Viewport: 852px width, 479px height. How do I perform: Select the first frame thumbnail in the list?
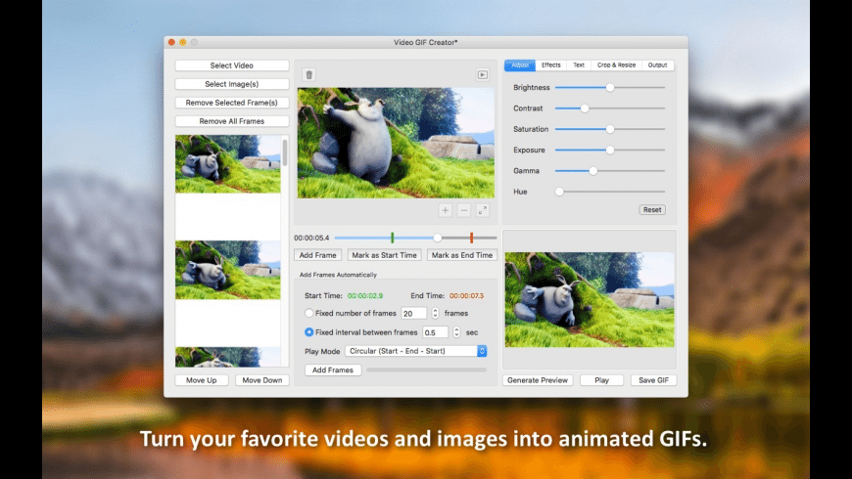coord(227,164)
